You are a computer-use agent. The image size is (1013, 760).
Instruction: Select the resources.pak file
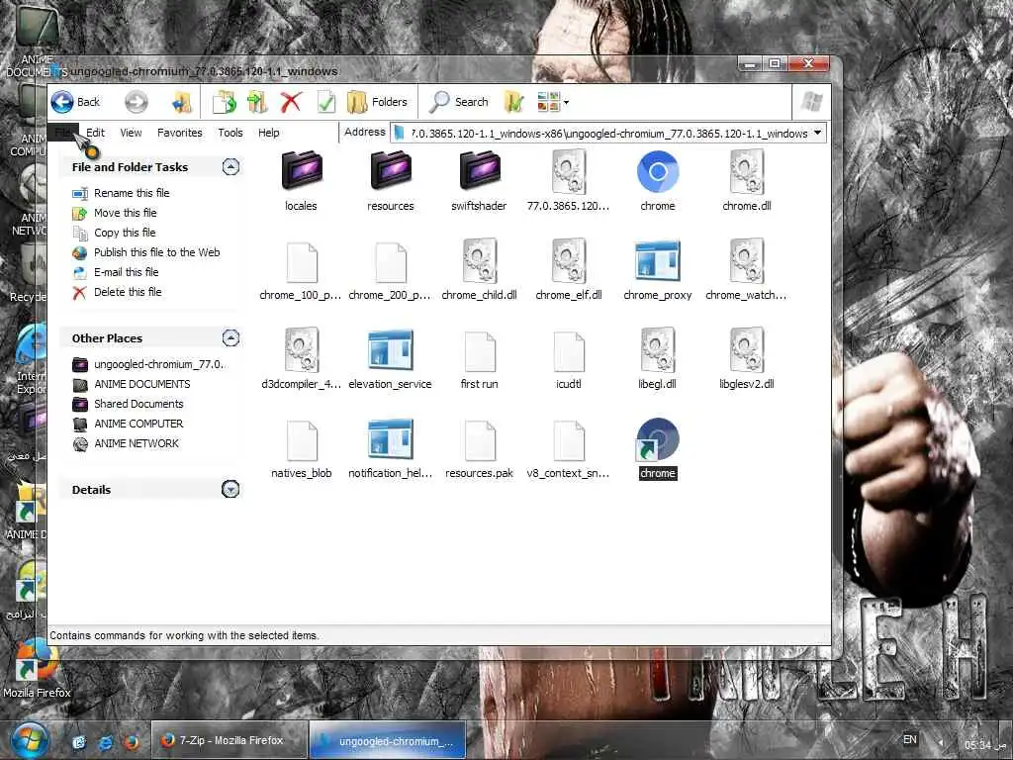(x=479, y=449)
